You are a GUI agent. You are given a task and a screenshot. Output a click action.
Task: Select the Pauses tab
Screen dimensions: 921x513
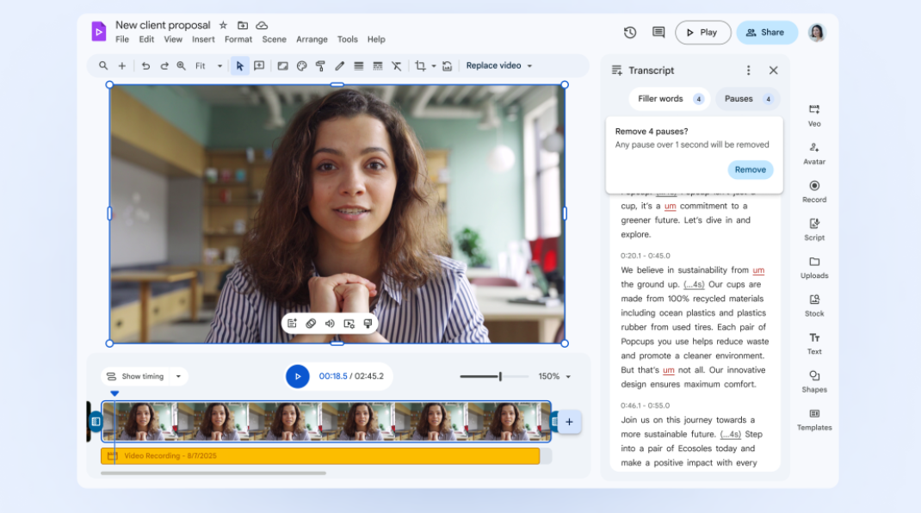748,99
